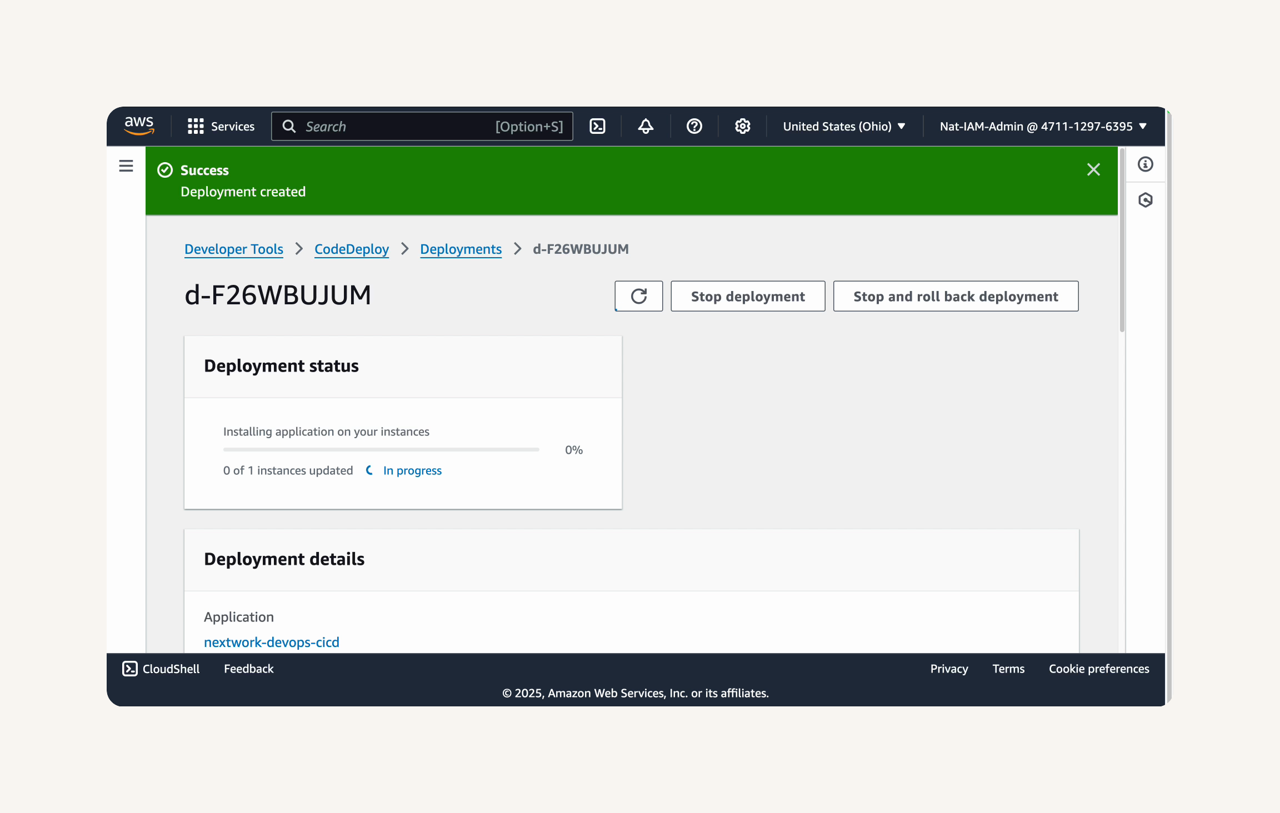The image size is (1280, 813).
Task: Click the In progress status link
Action: tap(412, 470)
